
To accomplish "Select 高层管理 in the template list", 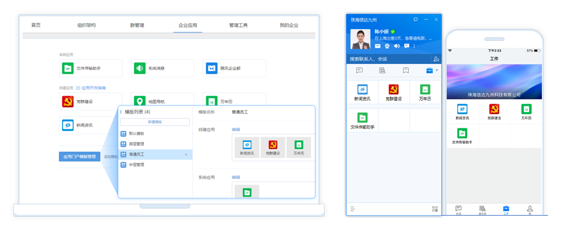I will (x=136, y=144).
